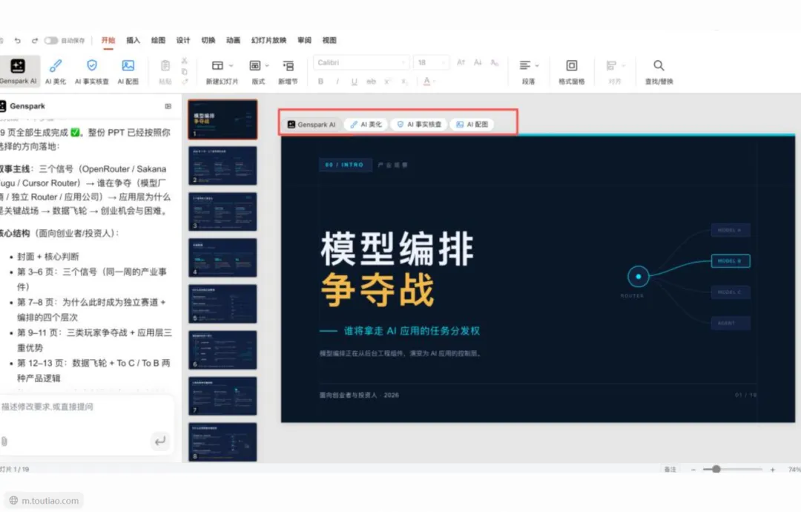Expand the 版式 layout dropdown arrow
801x512 pixels.
click(267, 66)
